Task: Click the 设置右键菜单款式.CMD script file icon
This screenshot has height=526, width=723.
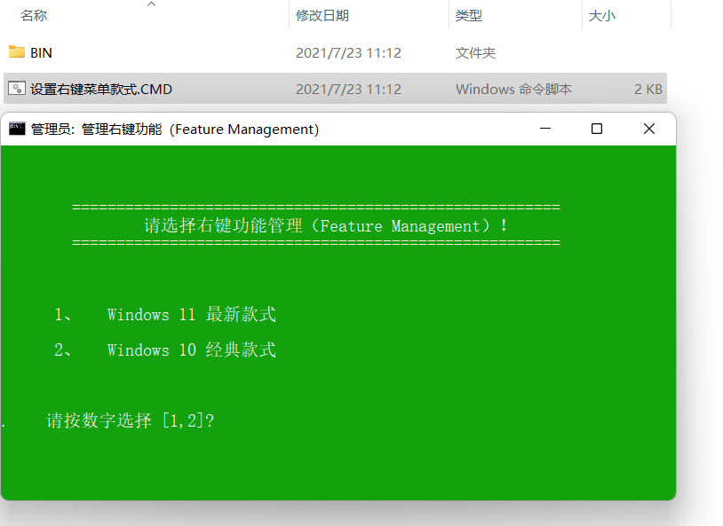Action: click(17, 89)
